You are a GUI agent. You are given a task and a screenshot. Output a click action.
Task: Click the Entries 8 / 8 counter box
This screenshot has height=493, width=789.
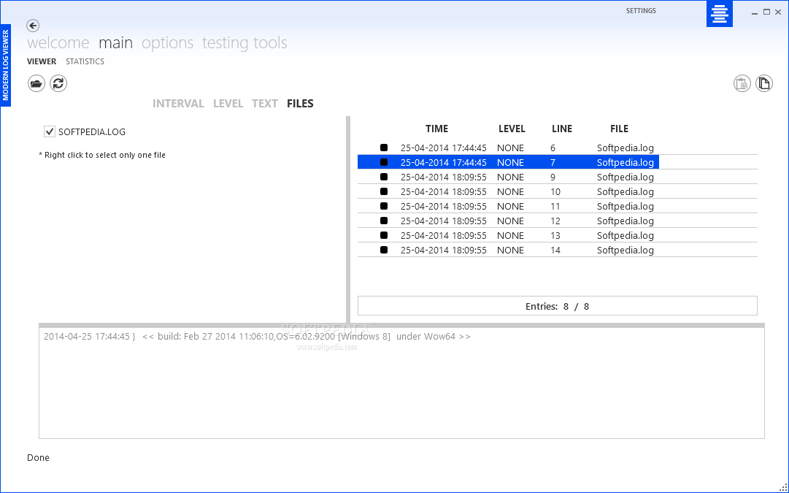click(558, 306)
